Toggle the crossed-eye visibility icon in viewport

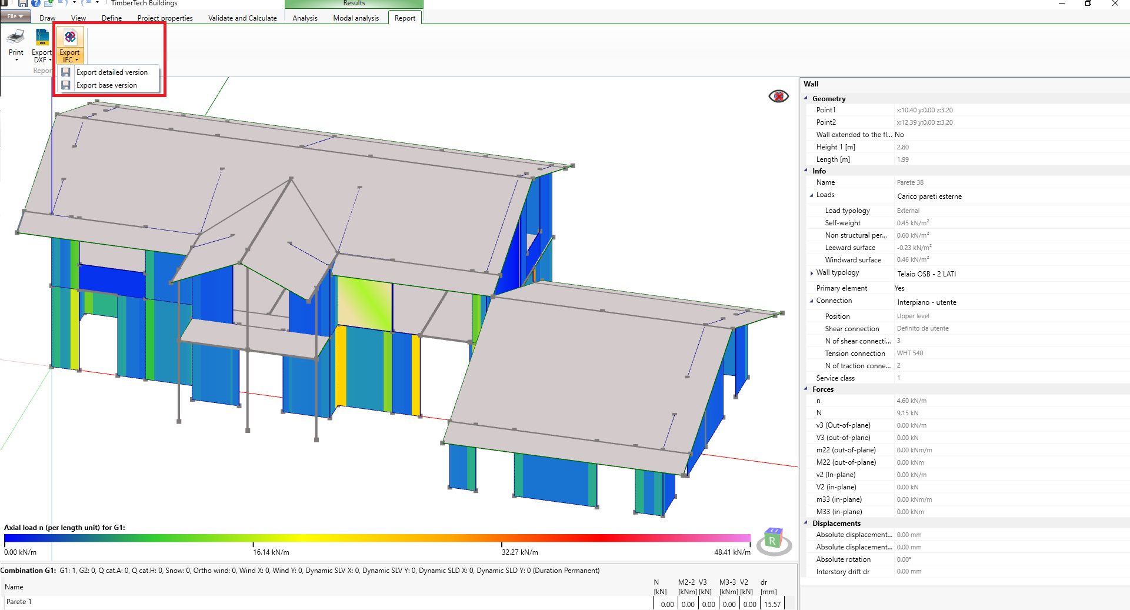point(778,96)
